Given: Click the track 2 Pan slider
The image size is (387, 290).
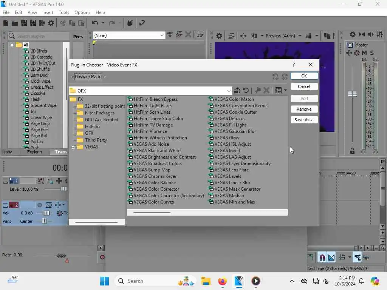Looking at the screenshot, I should coord(44,221).
